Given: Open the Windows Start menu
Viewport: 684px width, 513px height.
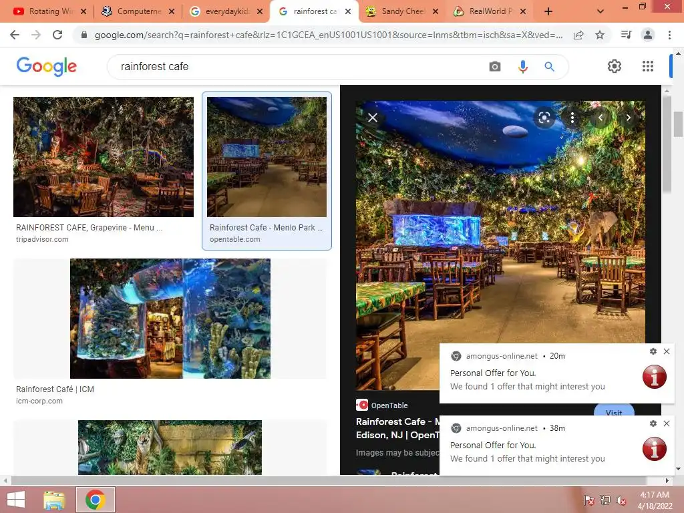Looking at the screenshot, I should [x=16, y=500].
